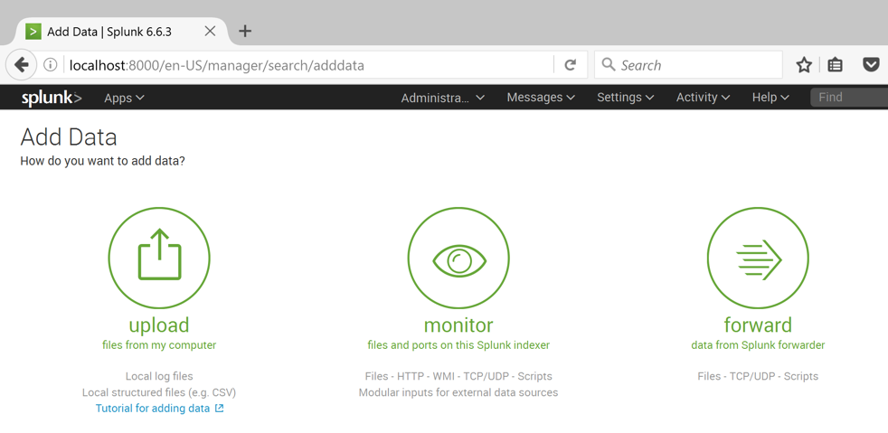Viewport: 888px width, 433px height.
Task: Click the Splunk Find input field
Action: (x=849, y=98)
